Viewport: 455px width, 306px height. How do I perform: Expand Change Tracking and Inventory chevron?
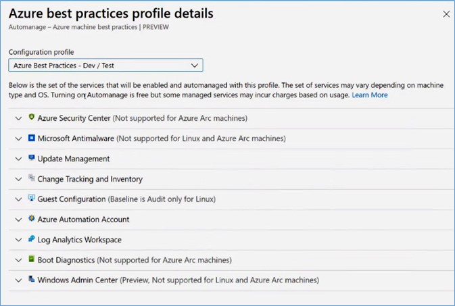click(x=18, y=180)
